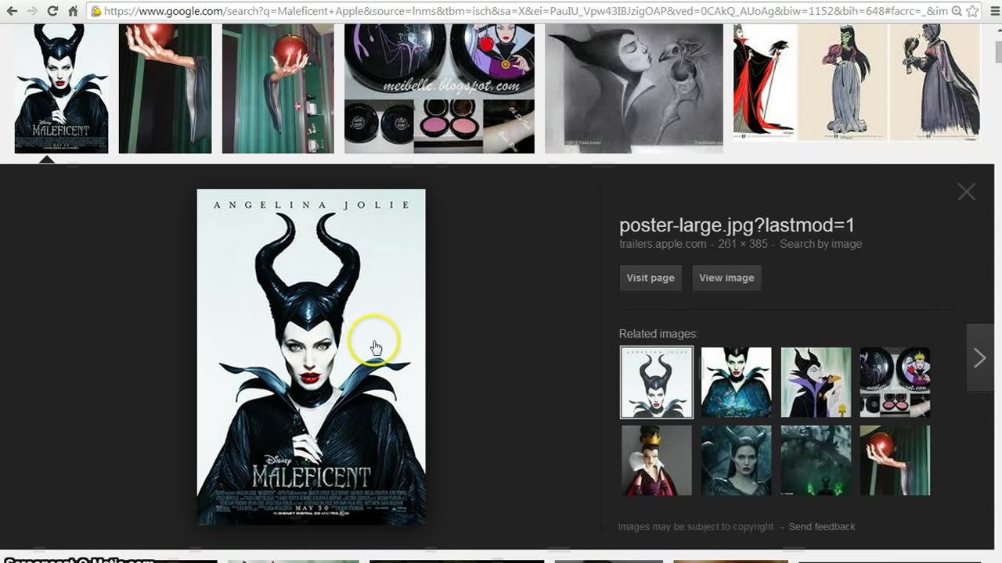Select related image meibelle makeup compacts
The width and height of the screenshot is (1002, 563).
tap(895, 382)
